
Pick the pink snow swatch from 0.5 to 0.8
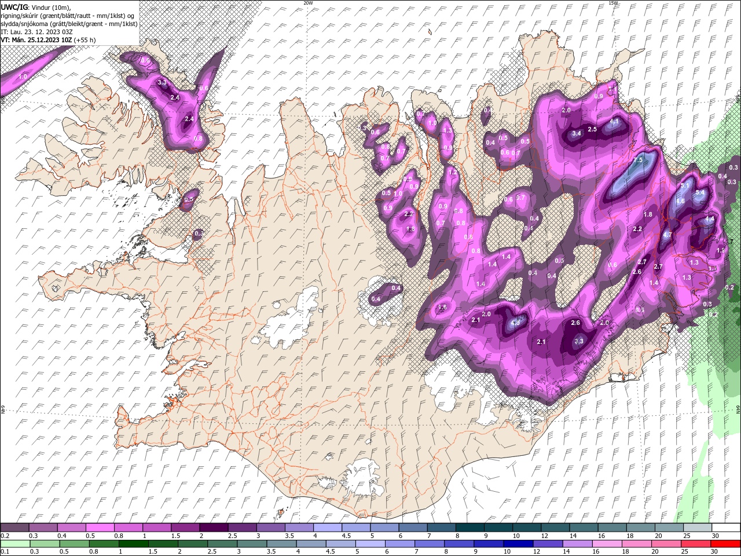click(x=100, y=528)
